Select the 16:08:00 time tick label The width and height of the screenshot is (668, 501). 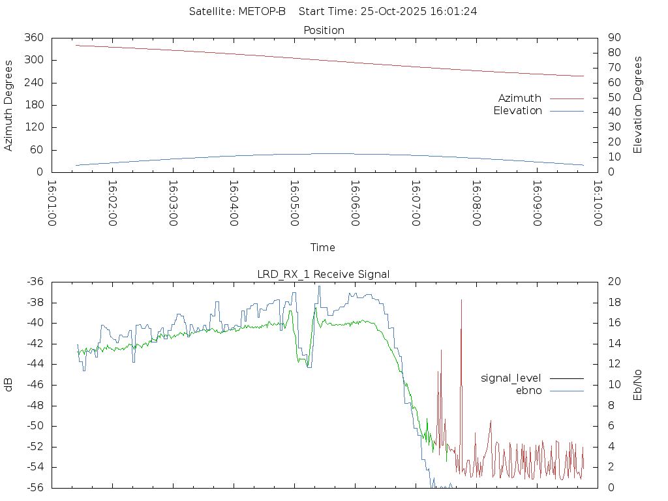tap(476, 204)
